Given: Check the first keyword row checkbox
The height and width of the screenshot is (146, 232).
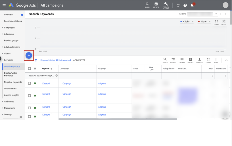Looking at the screenshot, I should pos(30,83).
